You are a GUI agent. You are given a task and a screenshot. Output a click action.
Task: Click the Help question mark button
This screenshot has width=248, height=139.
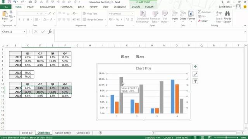222,2
